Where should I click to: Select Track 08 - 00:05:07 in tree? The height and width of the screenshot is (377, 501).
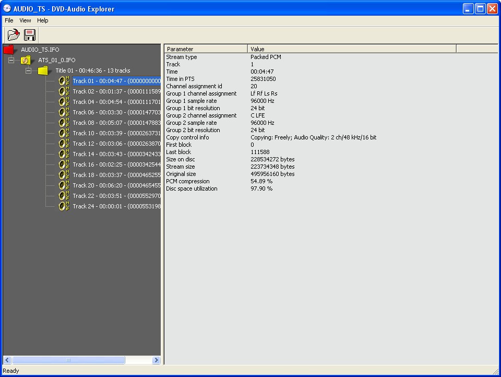[x=116, y=123]
